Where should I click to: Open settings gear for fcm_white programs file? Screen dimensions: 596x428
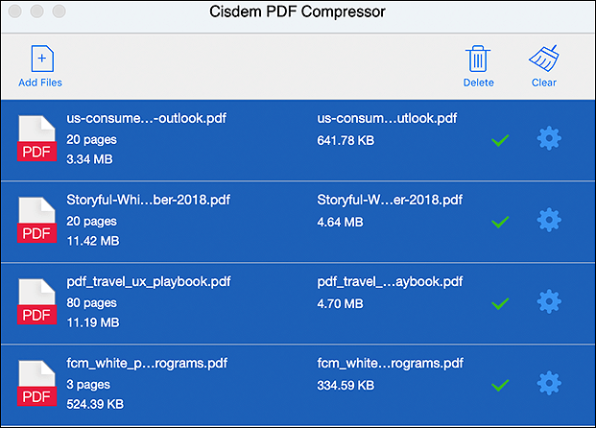coord(549,383)
